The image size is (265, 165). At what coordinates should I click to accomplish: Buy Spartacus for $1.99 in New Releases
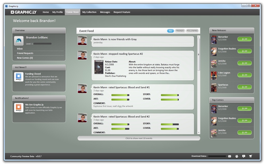[245, 87]
